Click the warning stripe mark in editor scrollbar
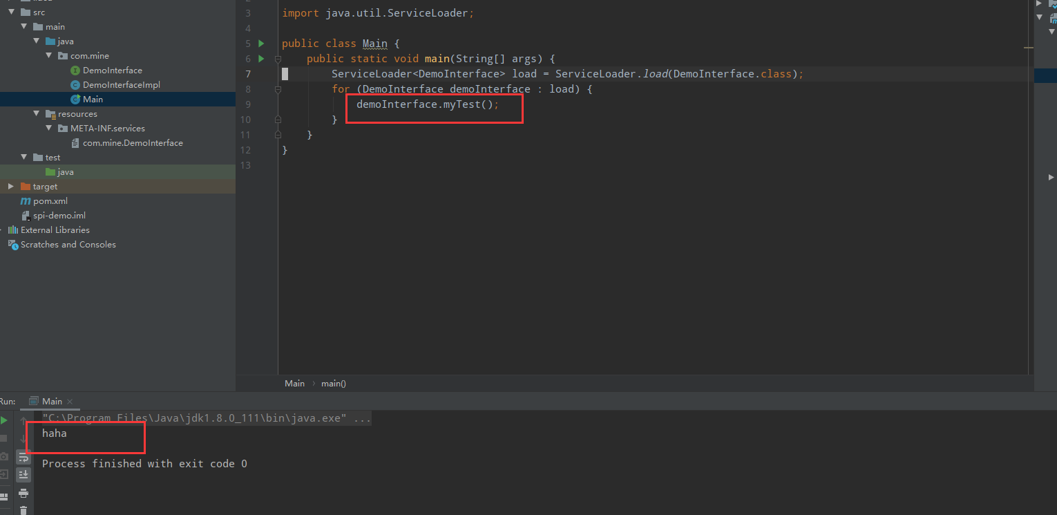 pyautogui.click(x=1029, y=48)
